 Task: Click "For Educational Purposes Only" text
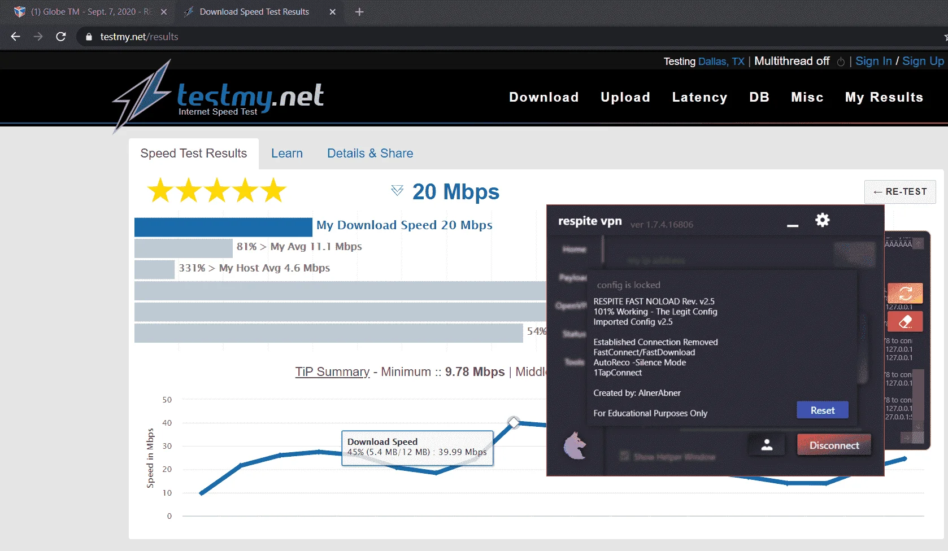pos(650,413)
